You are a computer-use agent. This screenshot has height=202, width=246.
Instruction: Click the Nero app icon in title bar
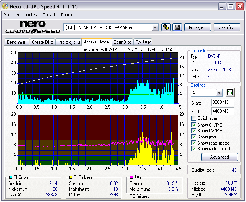click(5, 6)
